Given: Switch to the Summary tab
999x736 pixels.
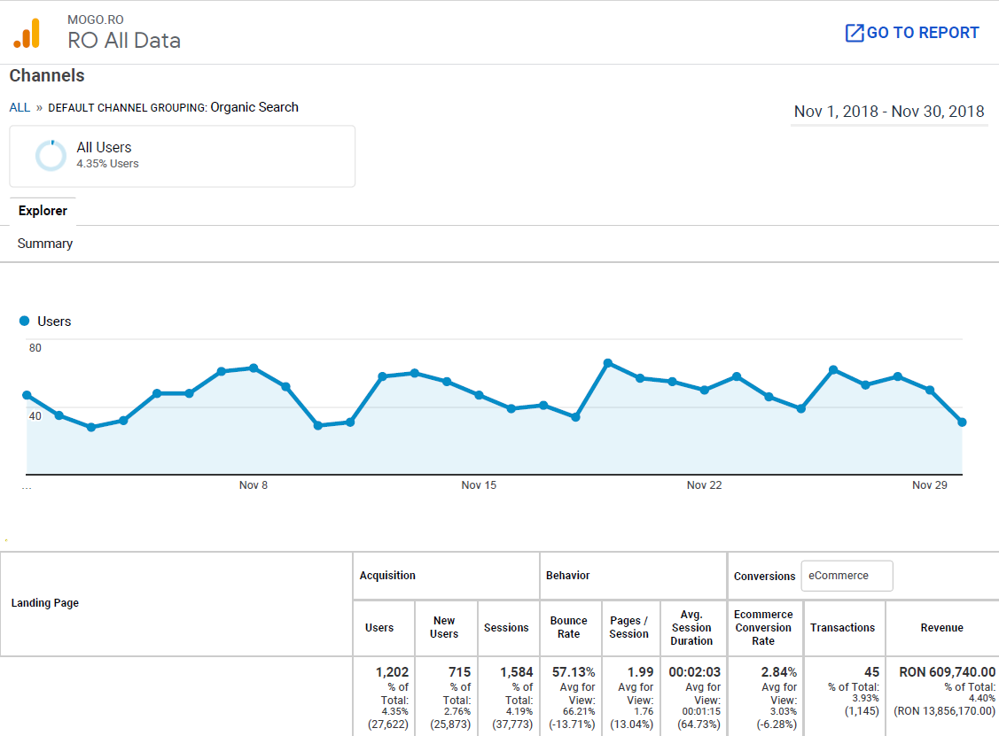Looking at the screenshot, I should pos(44,243).
